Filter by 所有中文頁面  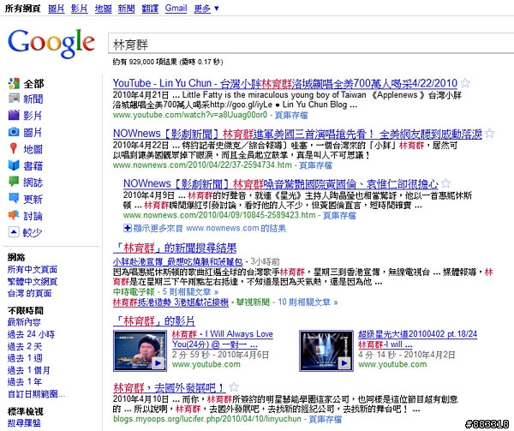[33, 269]
